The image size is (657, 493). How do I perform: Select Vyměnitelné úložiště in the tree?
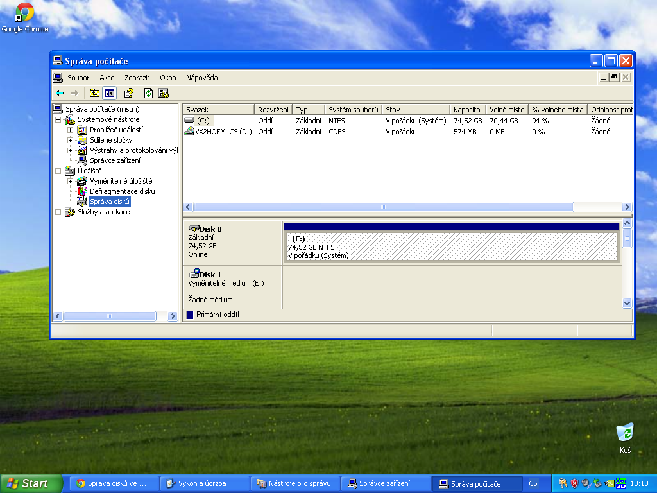point(121,181)
